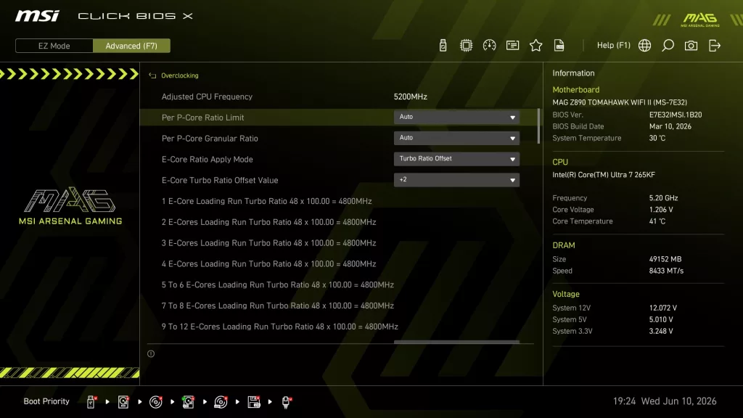Select the USB hard disk boot icon with green check

[x=189, y=402]
